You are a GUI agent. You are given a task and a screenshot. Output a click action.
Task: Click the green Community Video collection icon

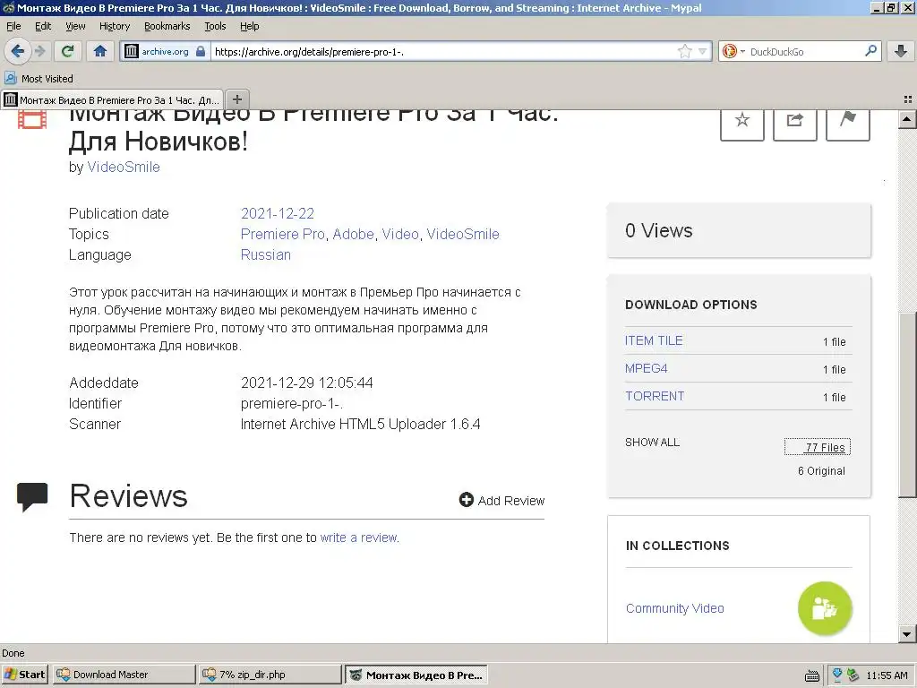click(x=825, y=608)
